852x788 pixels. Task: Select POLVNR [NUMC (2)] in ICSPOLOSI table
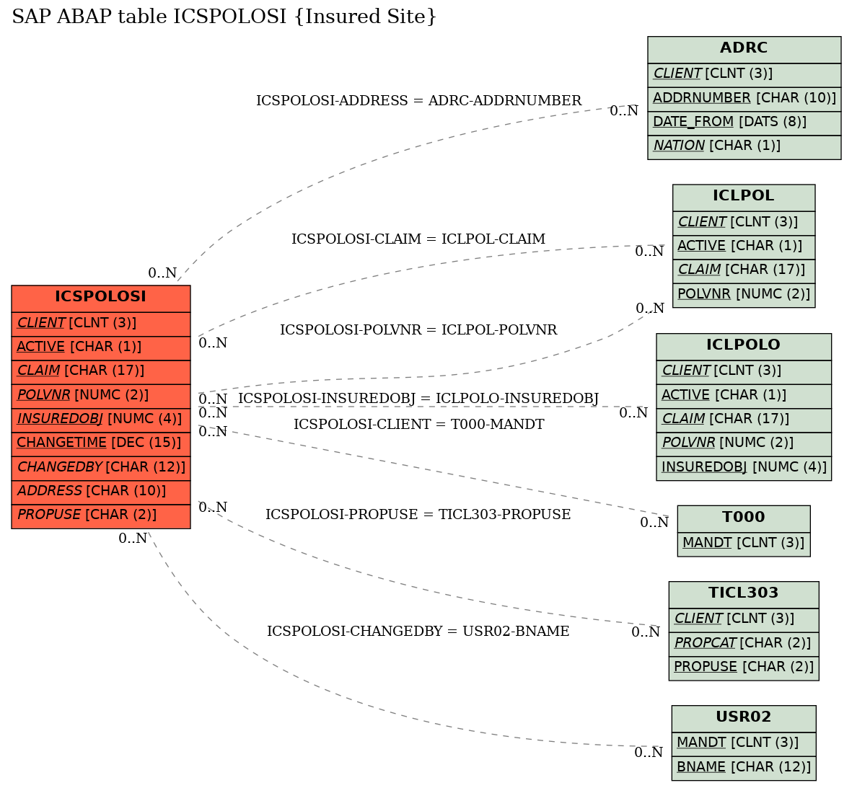tap(101, 395)
